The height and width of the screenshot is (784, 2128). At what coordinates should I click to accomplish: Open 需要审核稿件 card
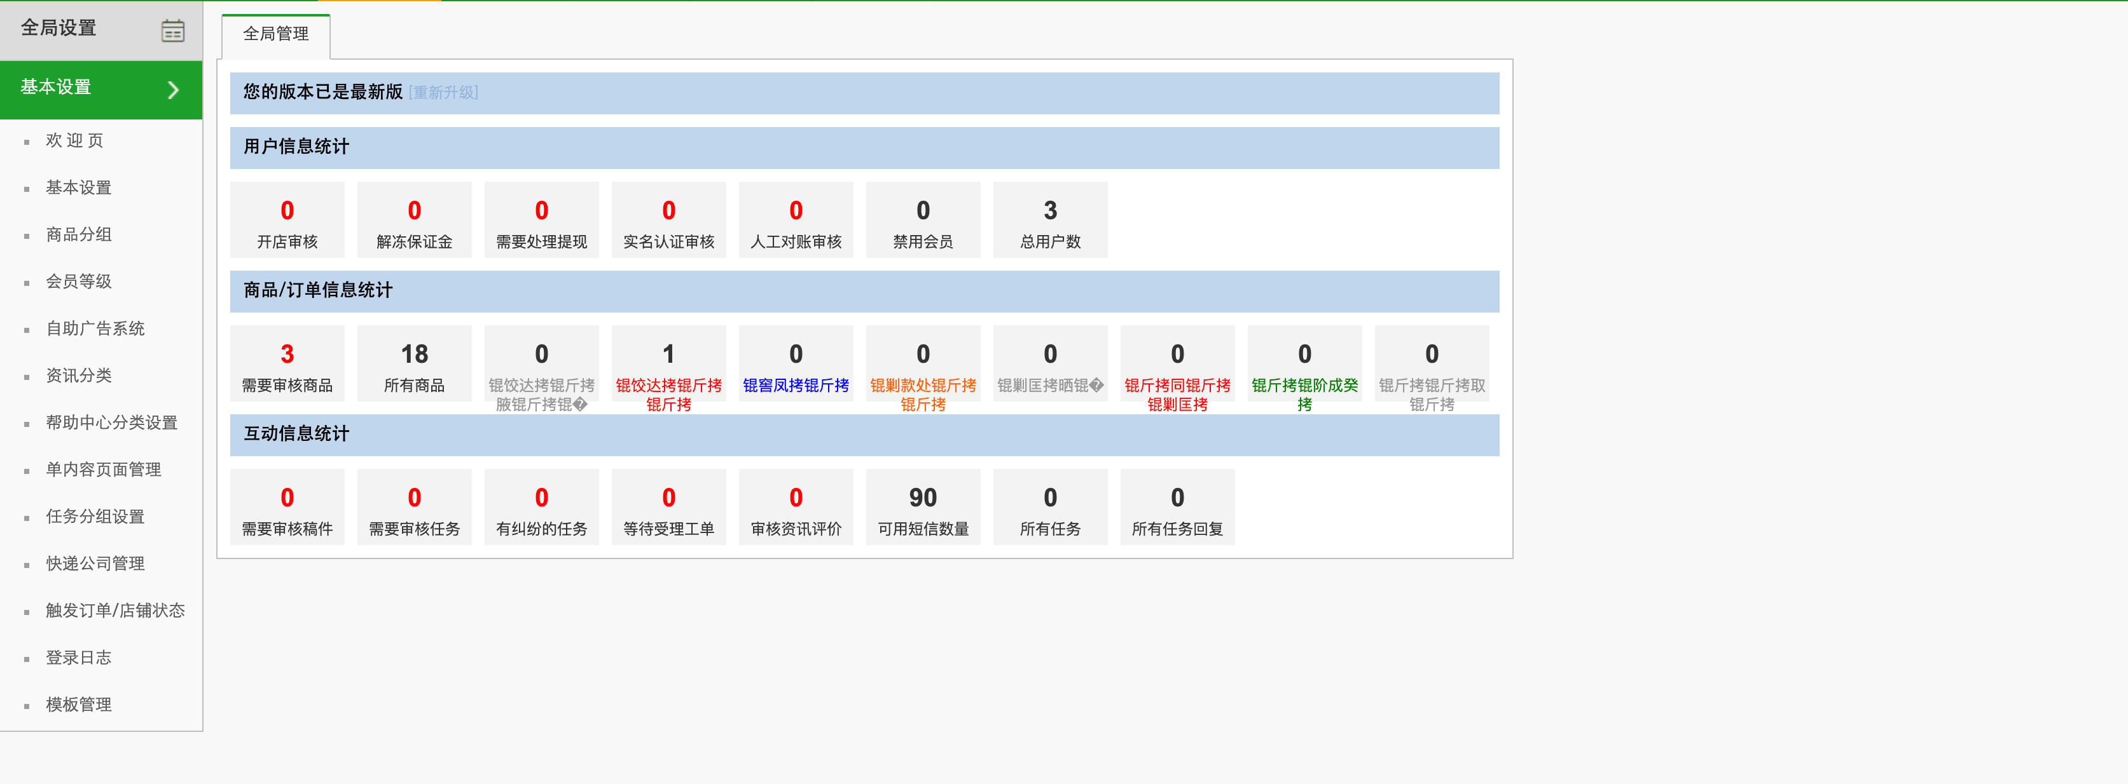(x=287, y=508)
